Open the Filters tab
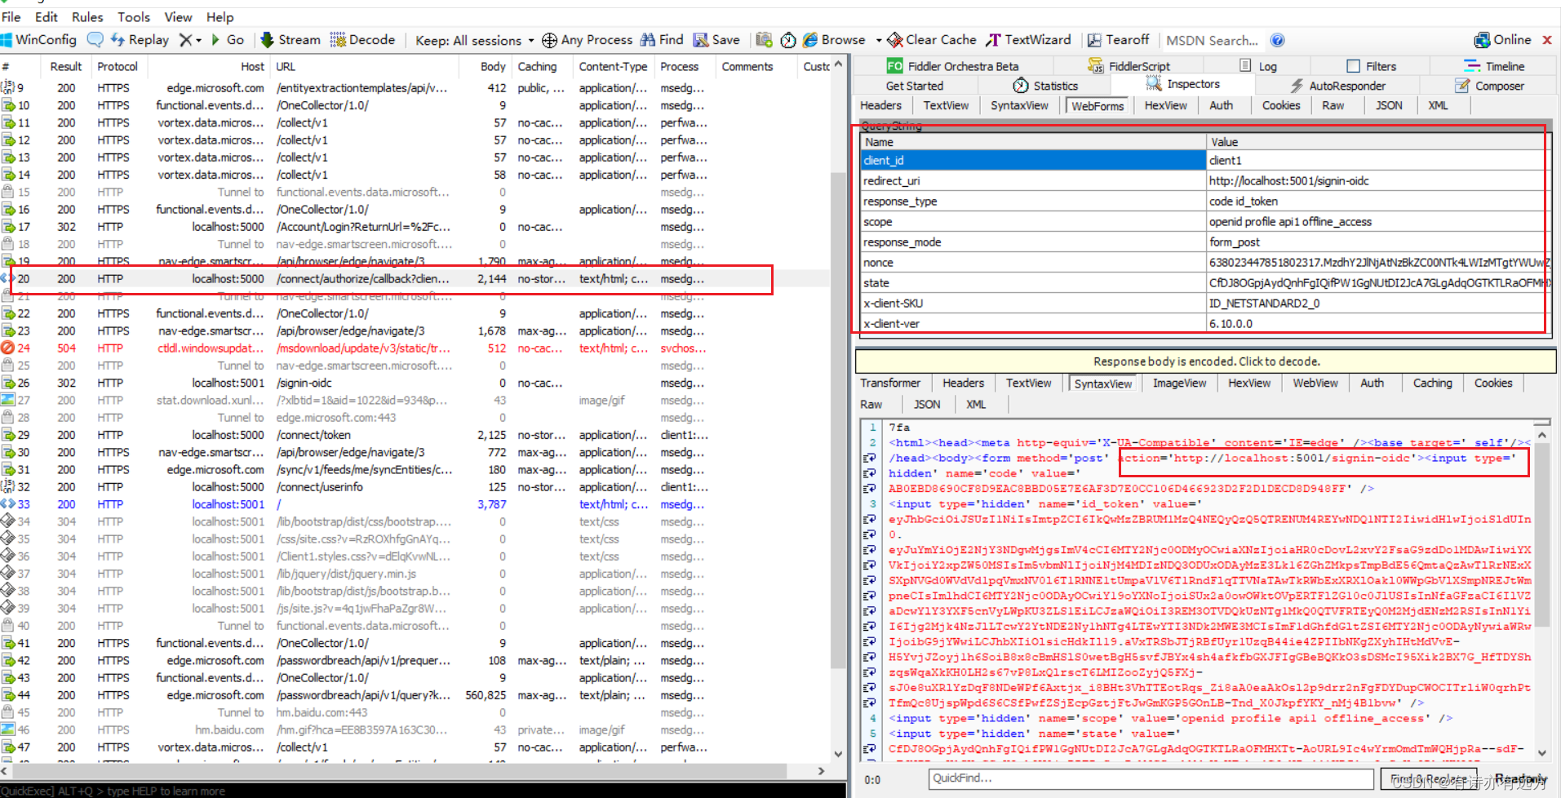The width and height of the screenshot is (1561, 798). (1371, 66)
